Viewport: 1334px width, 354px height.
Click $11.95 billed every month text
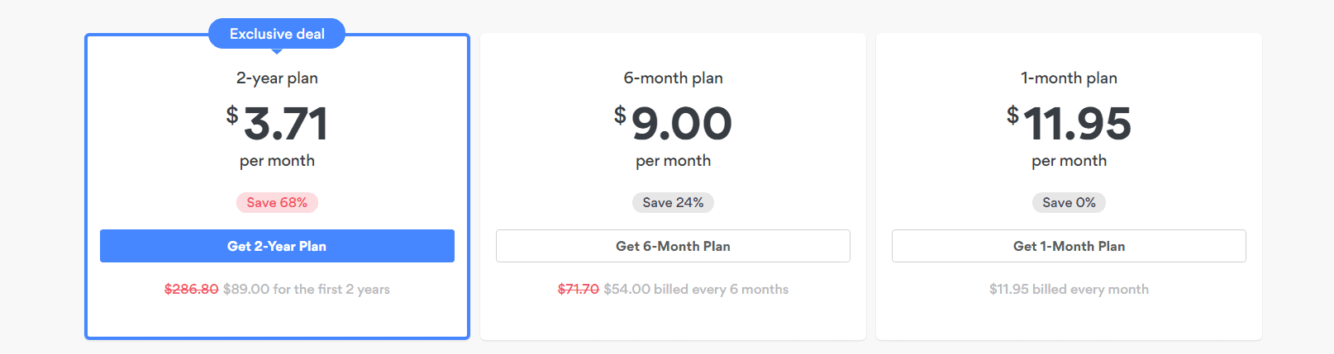click(1069, 289)
